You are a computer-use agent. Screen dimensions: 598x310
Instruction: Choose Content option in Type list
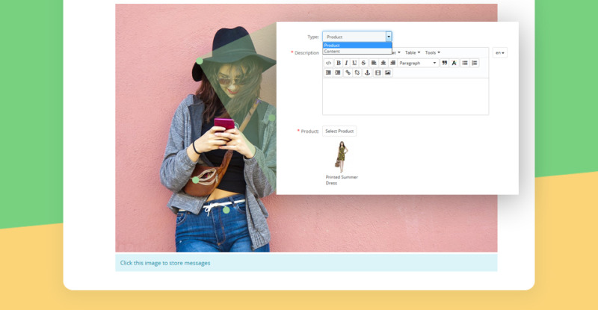coord(357,51)
